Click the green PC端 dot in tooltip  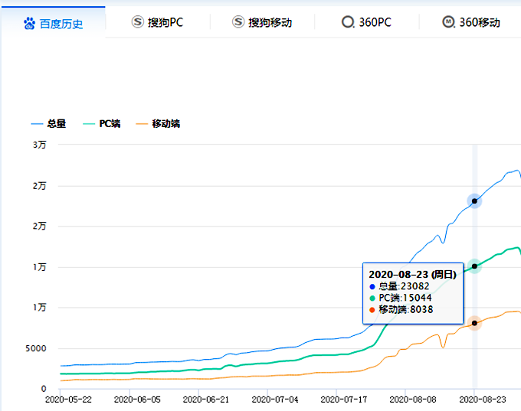point(372,298)
